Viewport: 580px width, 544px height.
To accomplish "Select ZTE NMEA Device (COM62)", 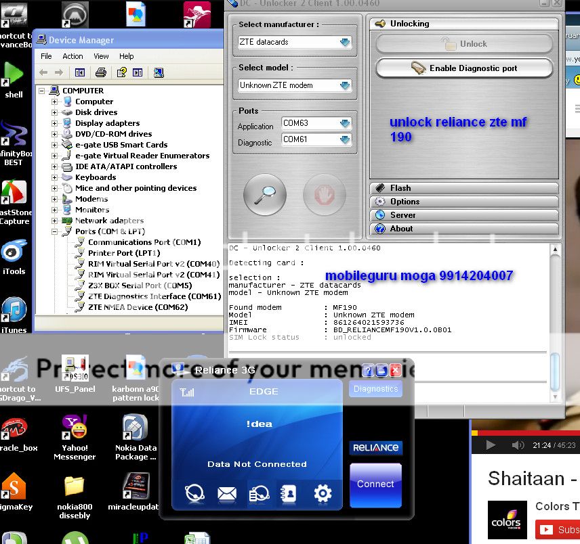I will (x=138, y=307).
